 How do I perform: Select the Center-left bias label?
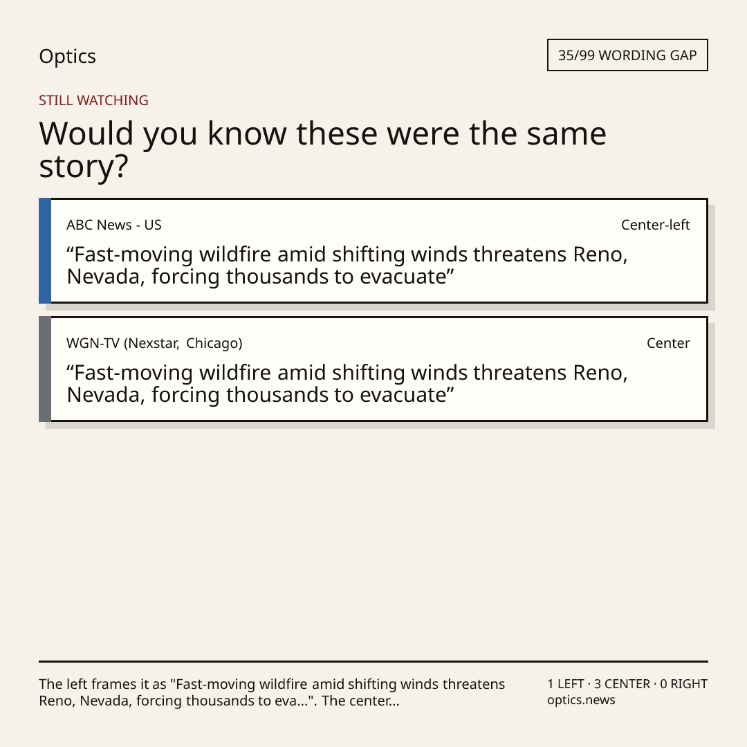click(x=655, y=225)
